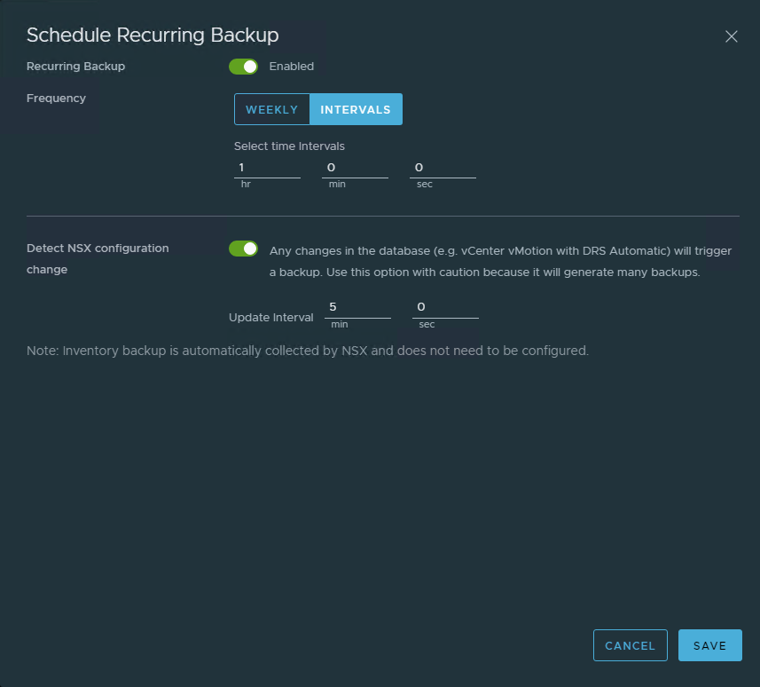Click the minutes time interval field
This screenshot has height=687, width=760.
point(355,168)
